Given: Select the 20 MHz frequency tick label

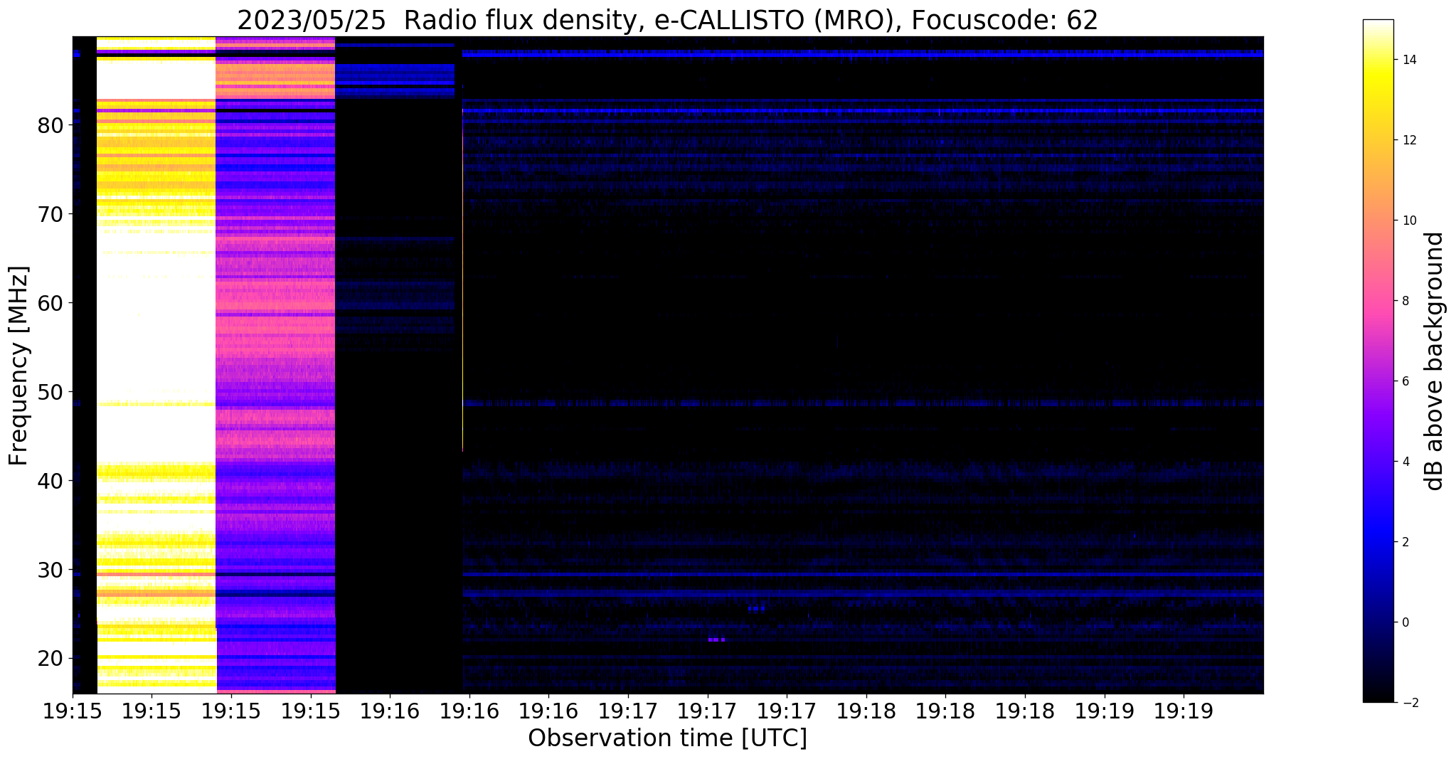Looking at the screenshot, I should (51, 659).
